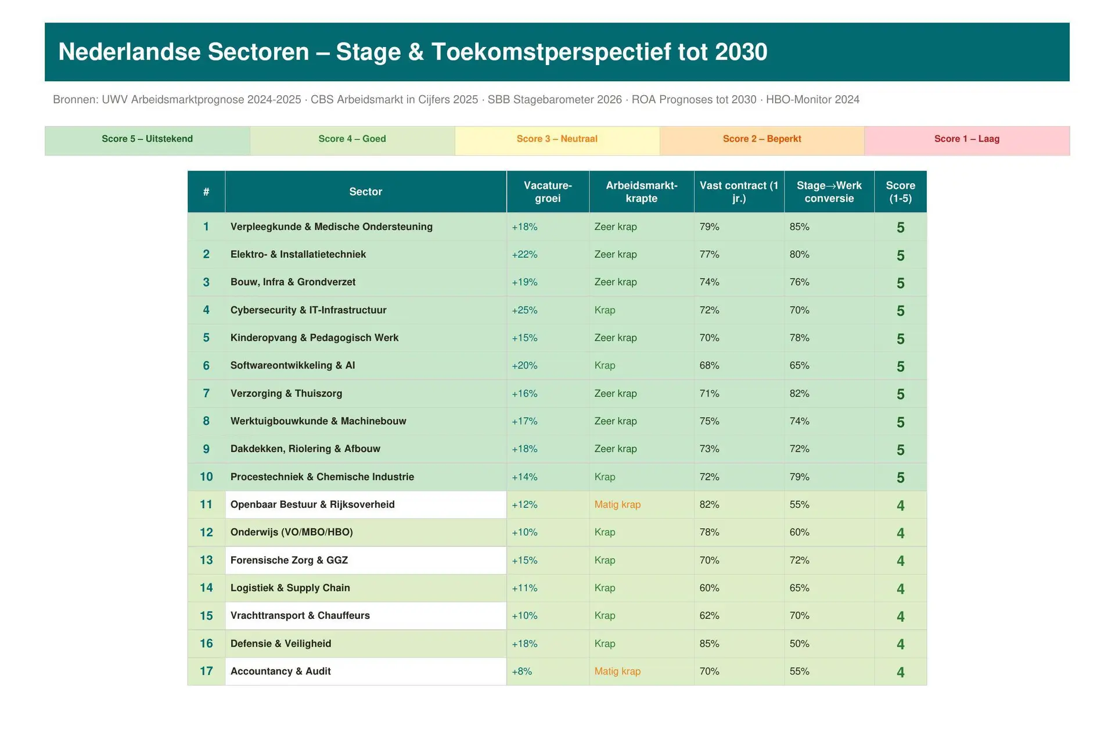This screenshot has width=1115, height=743.
Task: Click the score '5' in the Procestechniek row
Action: click(901, 478)
